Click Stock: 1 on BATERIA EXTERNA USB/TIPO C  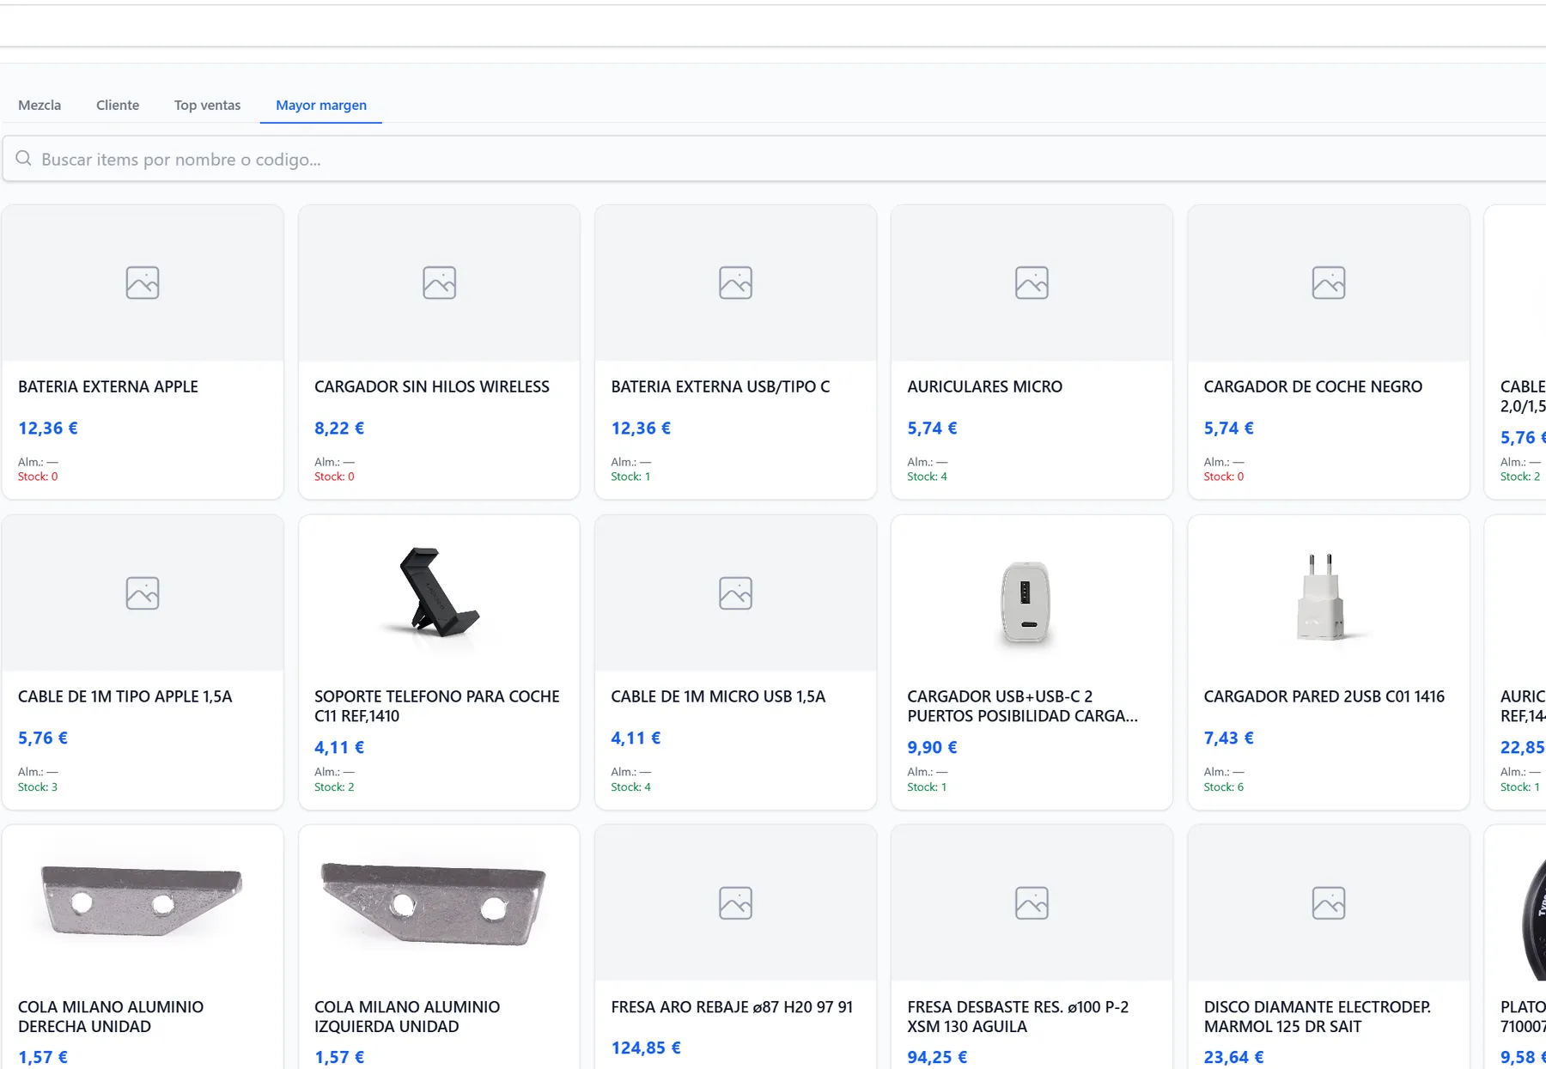point(631,477)
